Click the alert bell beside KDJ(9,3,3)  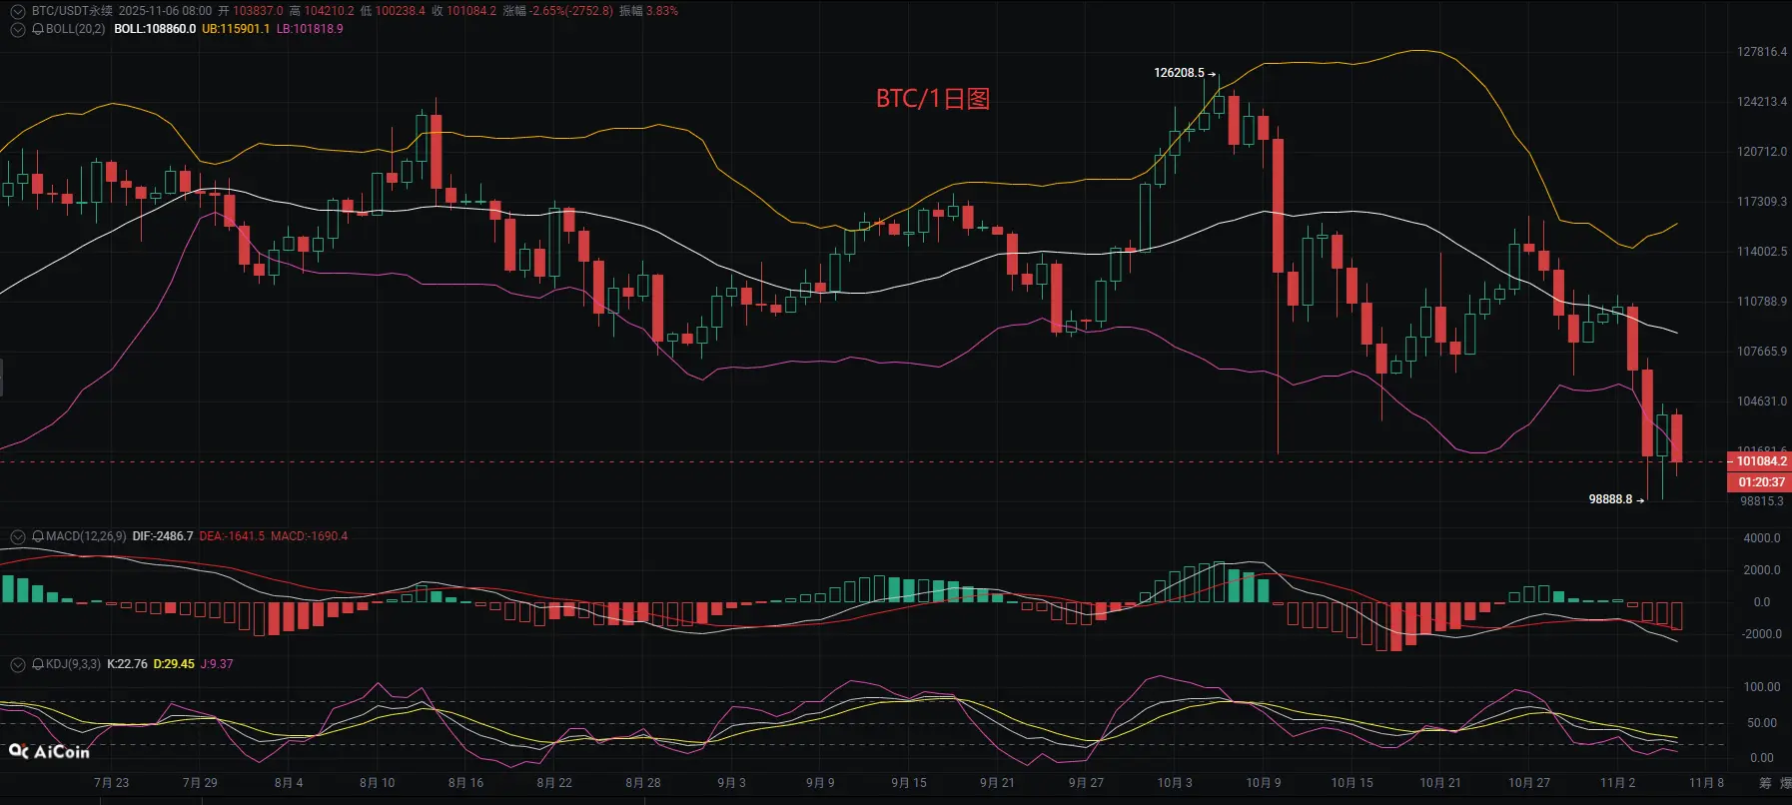click(38, 664)
